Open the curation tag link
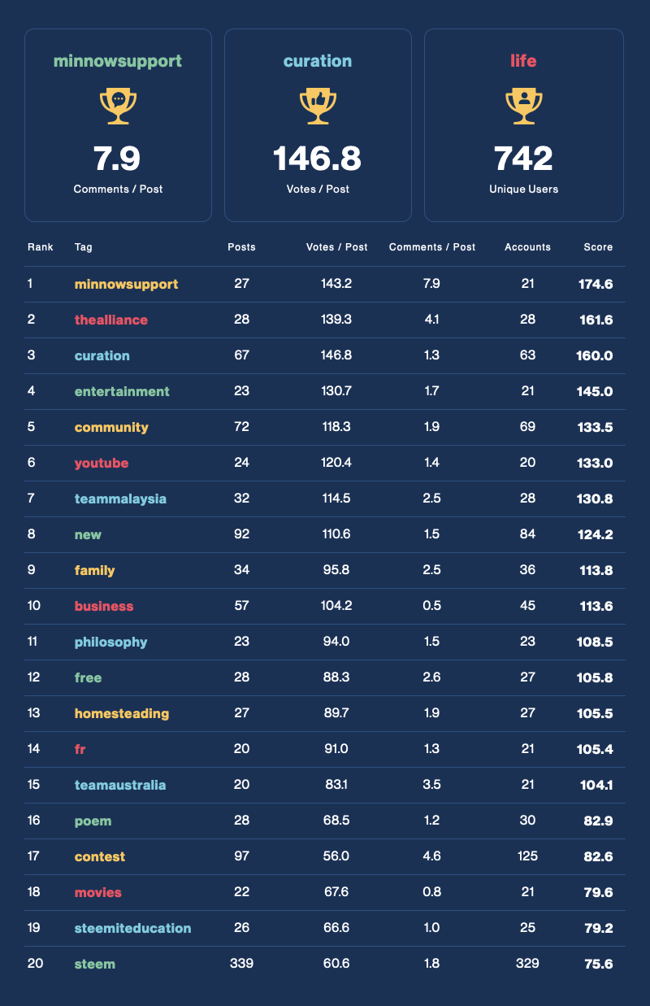 pyautogui.click(x=102, y=355)
